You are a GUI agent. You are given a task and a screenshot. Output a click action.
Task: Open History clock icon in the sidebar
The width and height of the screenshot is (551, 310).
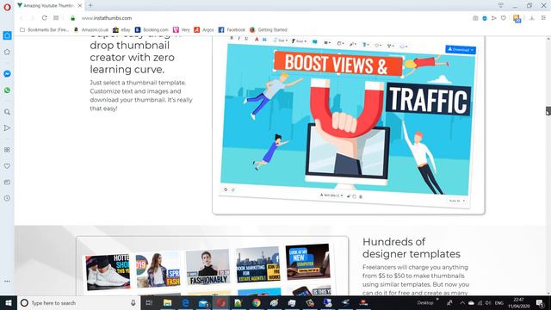[x=7, y=198]
